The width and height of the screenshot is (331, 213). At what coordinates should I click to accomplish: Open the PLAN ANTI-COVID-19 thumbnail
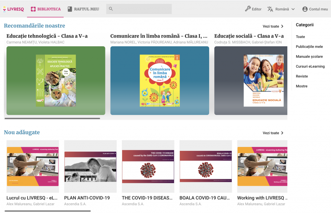click(90, 166)
